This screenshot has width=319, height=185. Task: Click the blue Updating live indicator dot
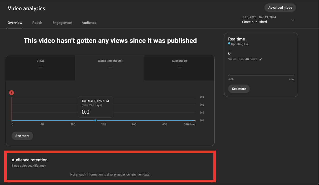229,44
